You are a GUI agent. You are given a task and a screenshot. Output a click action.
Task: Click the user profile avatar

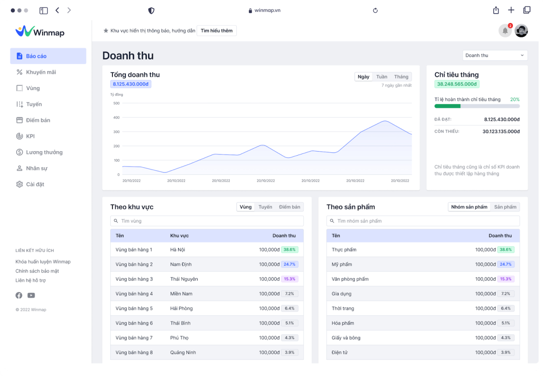point(521,31)
